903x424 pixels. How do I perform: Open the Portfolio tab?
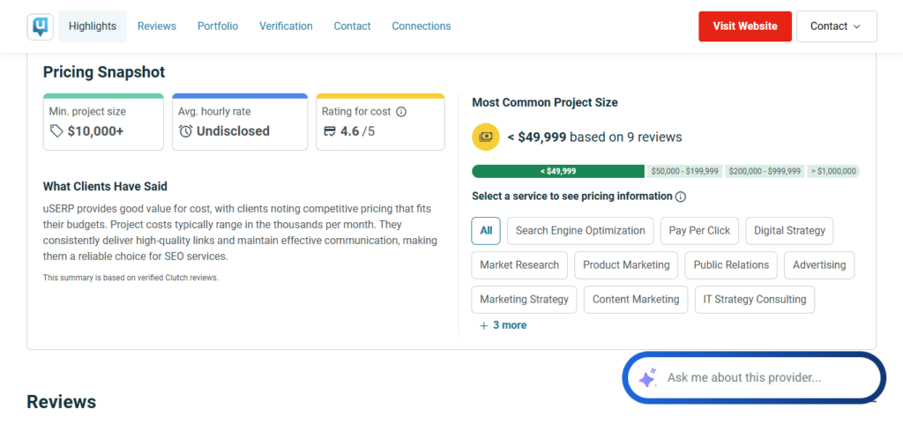[x=218, y=26]
